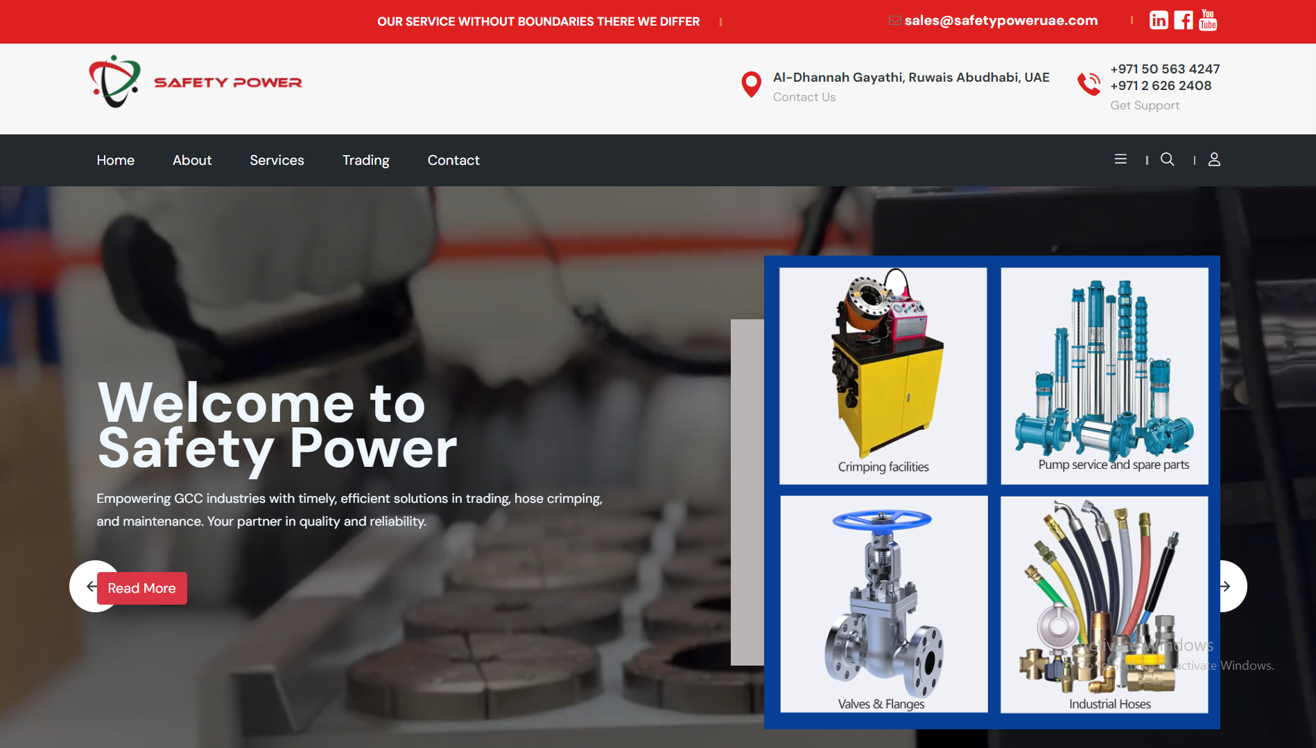
Task: Click the hamburger menu icon
Action: tap(1120, 159)
